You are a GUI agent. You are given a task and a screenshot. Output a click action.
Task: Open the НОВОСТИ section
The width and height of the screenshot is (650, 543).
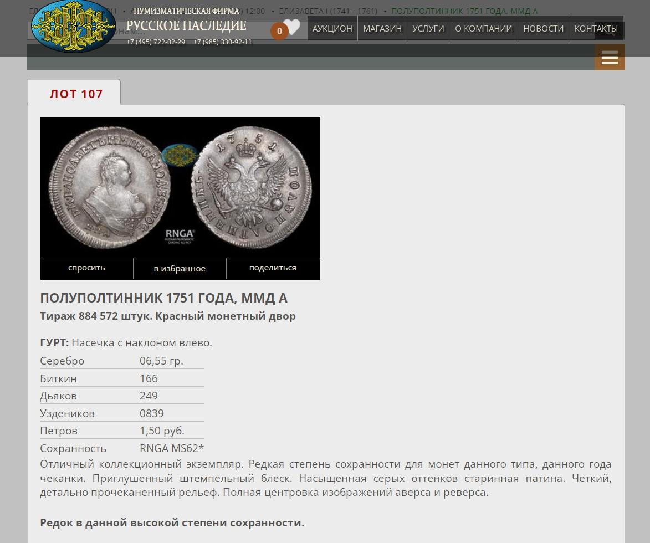coord(543,29)
